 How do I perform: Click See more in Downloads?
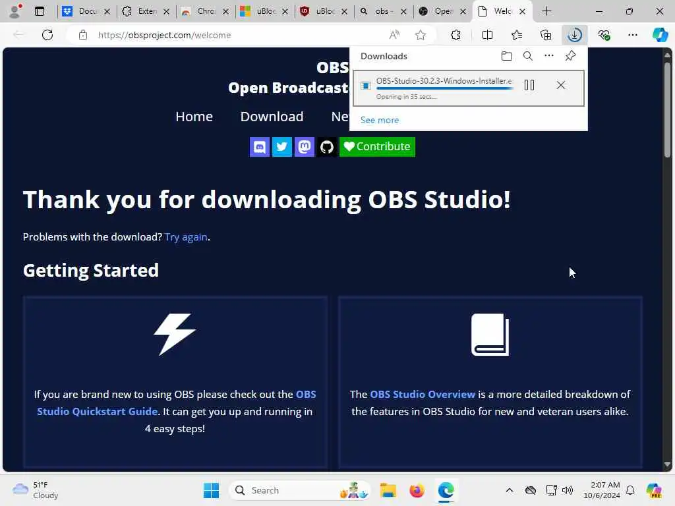[x=380, y=120]
